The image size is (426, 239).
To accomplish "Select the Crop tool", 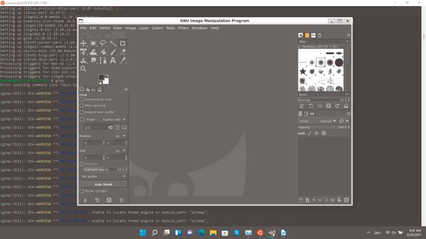I will pos(123,43).
